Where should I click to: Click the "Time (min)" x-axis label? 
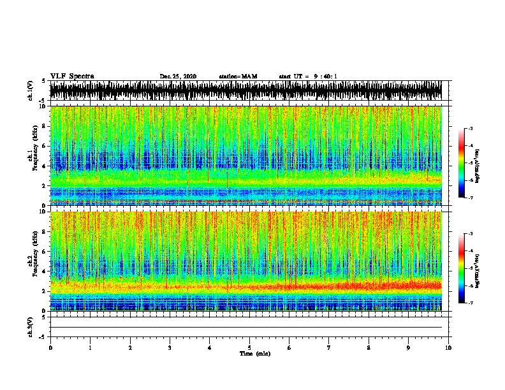coord(255,353)
